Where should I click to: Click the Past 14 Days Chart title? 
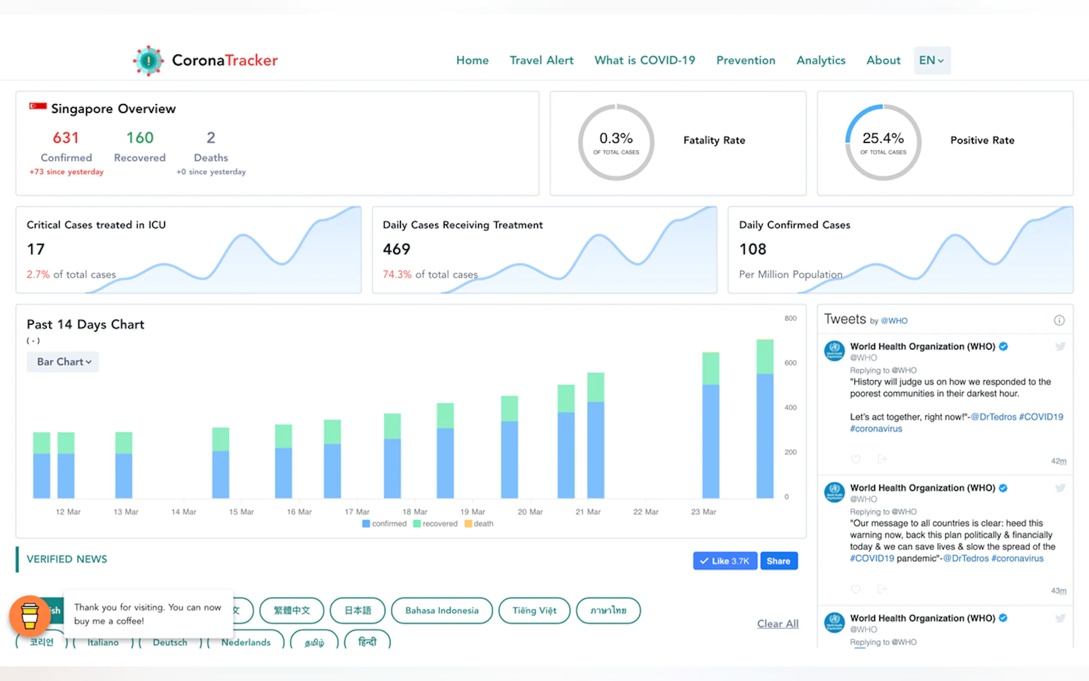[85, 324]
